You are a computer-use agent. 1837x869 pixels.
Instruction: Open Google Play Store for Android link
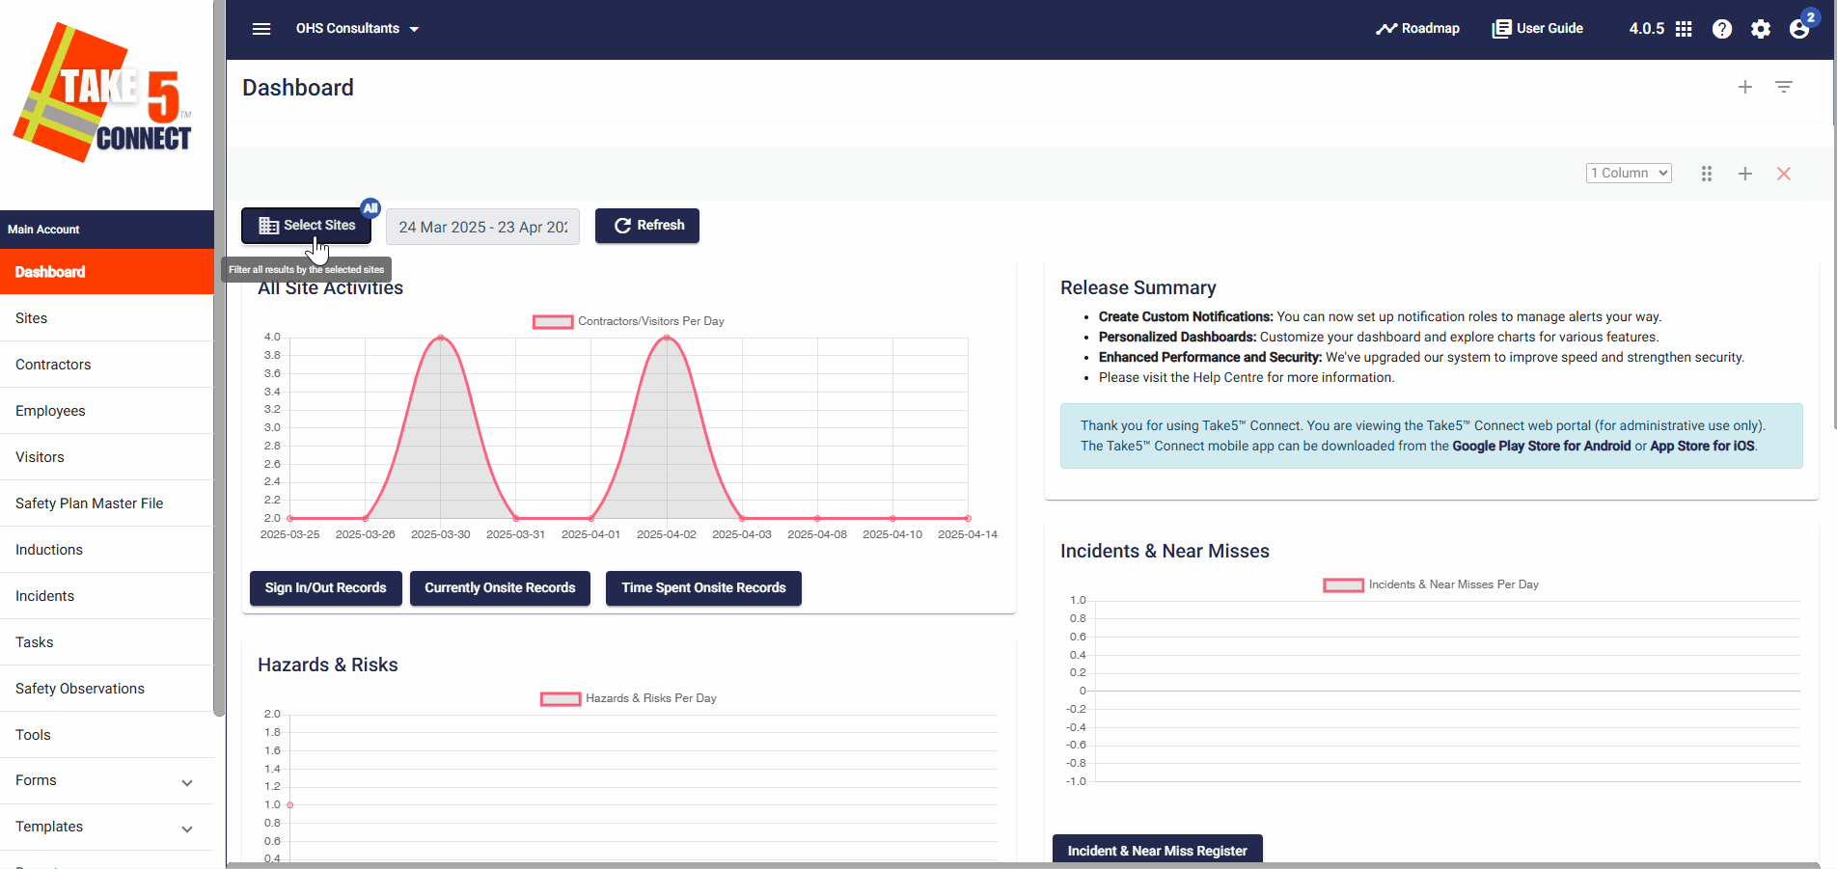click(1541, 446)
